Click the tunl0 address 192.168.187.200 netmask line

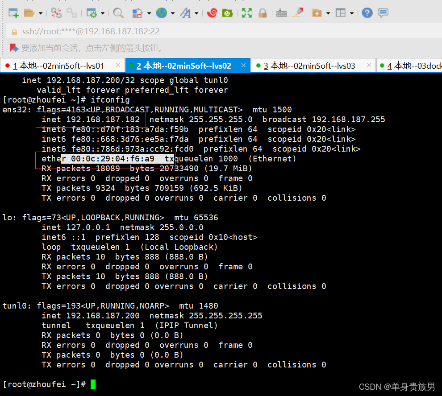pyautogui.click(x=152, y=316)
